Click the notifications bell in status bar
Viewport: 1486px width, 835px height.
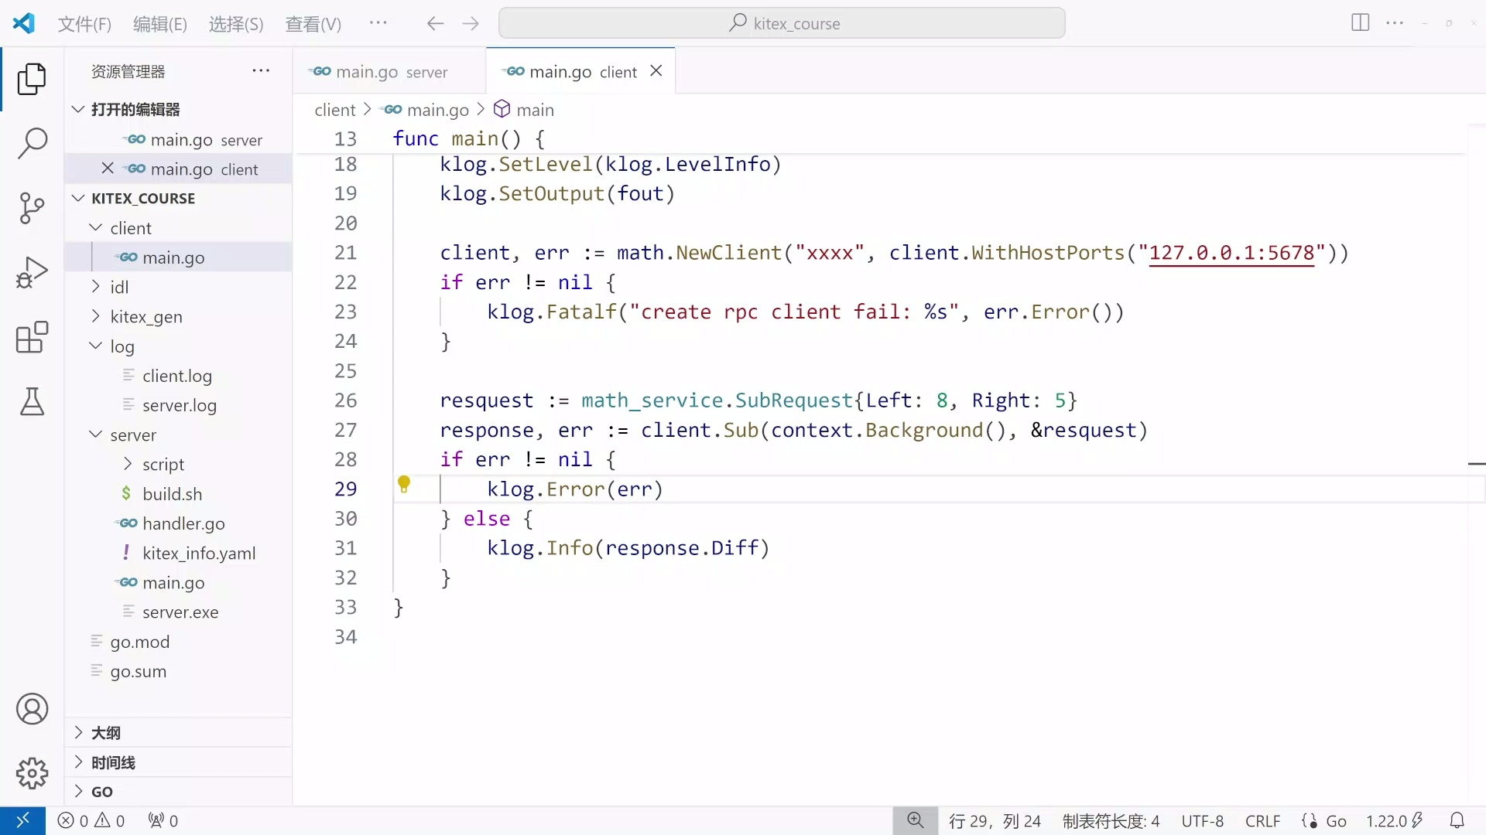click(x=1457, y=820)
